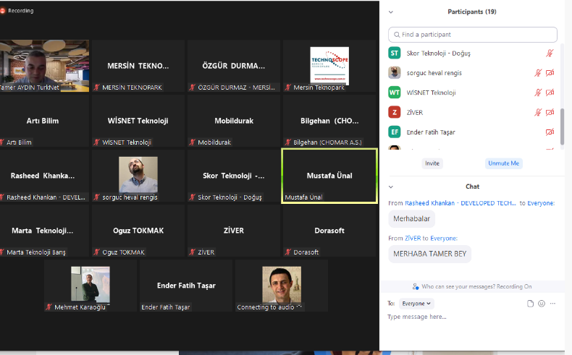Click the Invite button
This screenshot has width=572, height=355.
click(x=432, y=163)
